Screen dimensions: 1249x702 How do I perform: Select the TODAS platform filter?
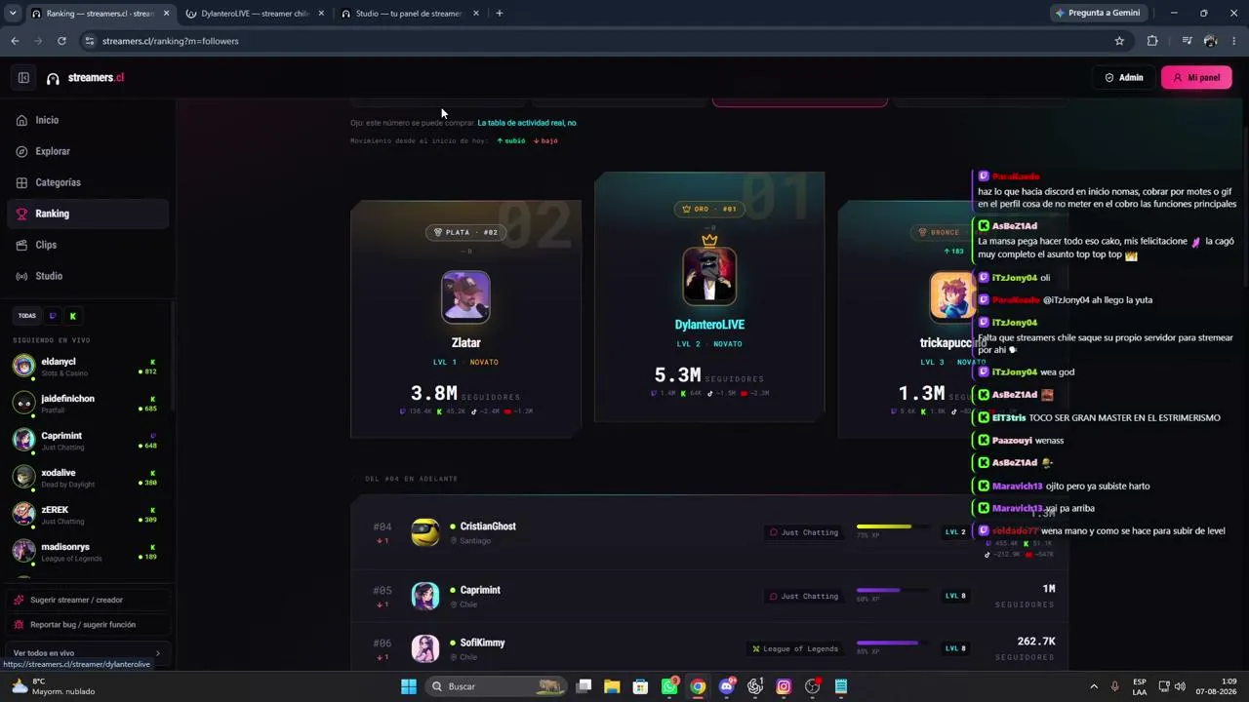27,316
